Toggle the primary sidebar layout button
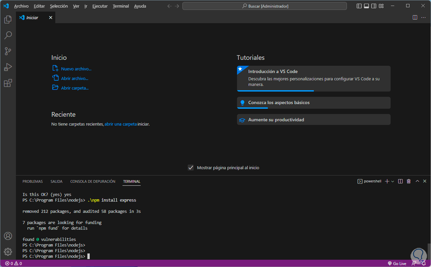This screenshot has height=267, width=431. tap(359, 6)
